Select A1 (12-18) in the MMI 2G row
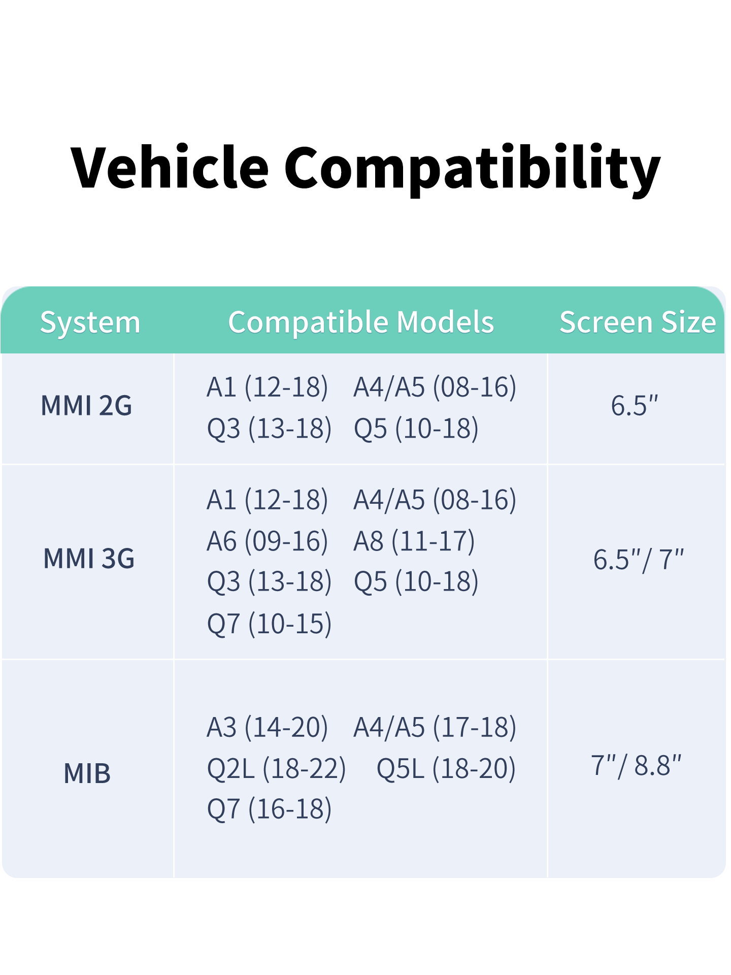 pos(268,387)
